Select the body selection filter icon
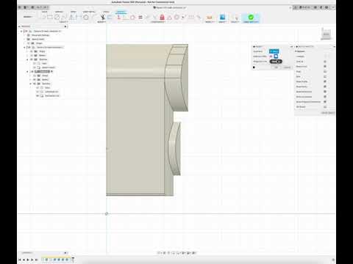Screen dimensions: 353x264 [x=276, y=56]
